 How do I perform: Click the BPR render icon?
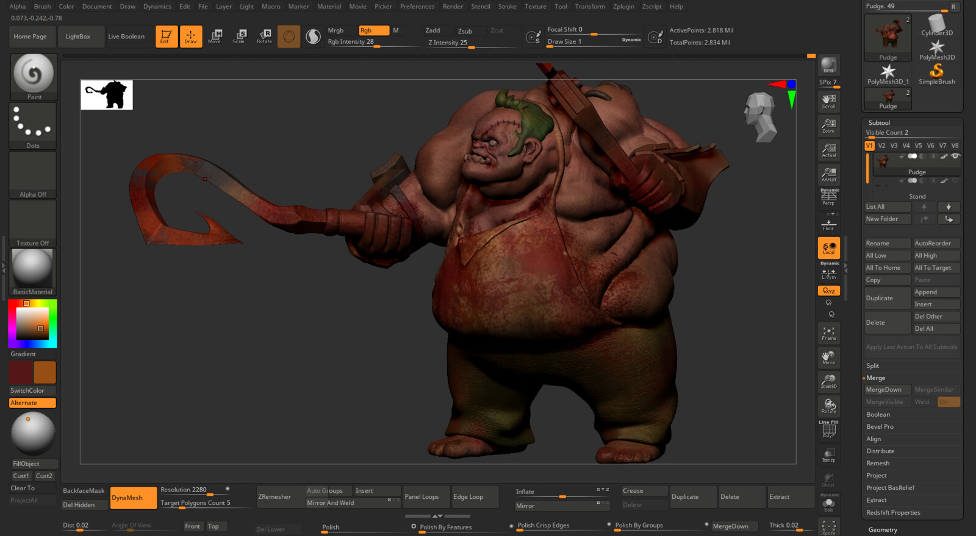[x=828, y=65]
